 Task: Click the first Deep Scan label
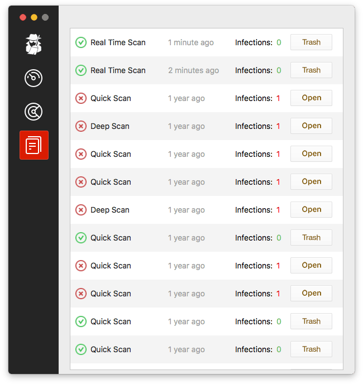[x=110, y=126]
